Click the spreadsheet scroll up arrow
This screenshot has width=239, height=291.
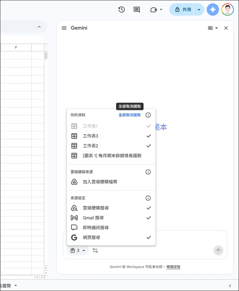click(46, 268)
